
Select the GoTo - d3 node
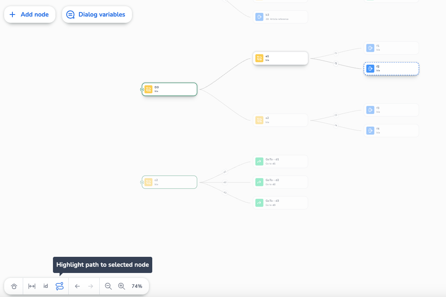tap(281, 203)
